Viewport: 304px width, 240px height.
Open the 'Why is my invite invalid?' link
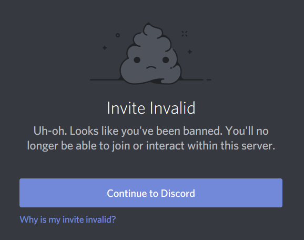click(68, 219)
